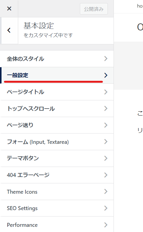Click the 公開済み publish button
The image size is (143, 232).
pyautogui.click(x=94, y=9)
